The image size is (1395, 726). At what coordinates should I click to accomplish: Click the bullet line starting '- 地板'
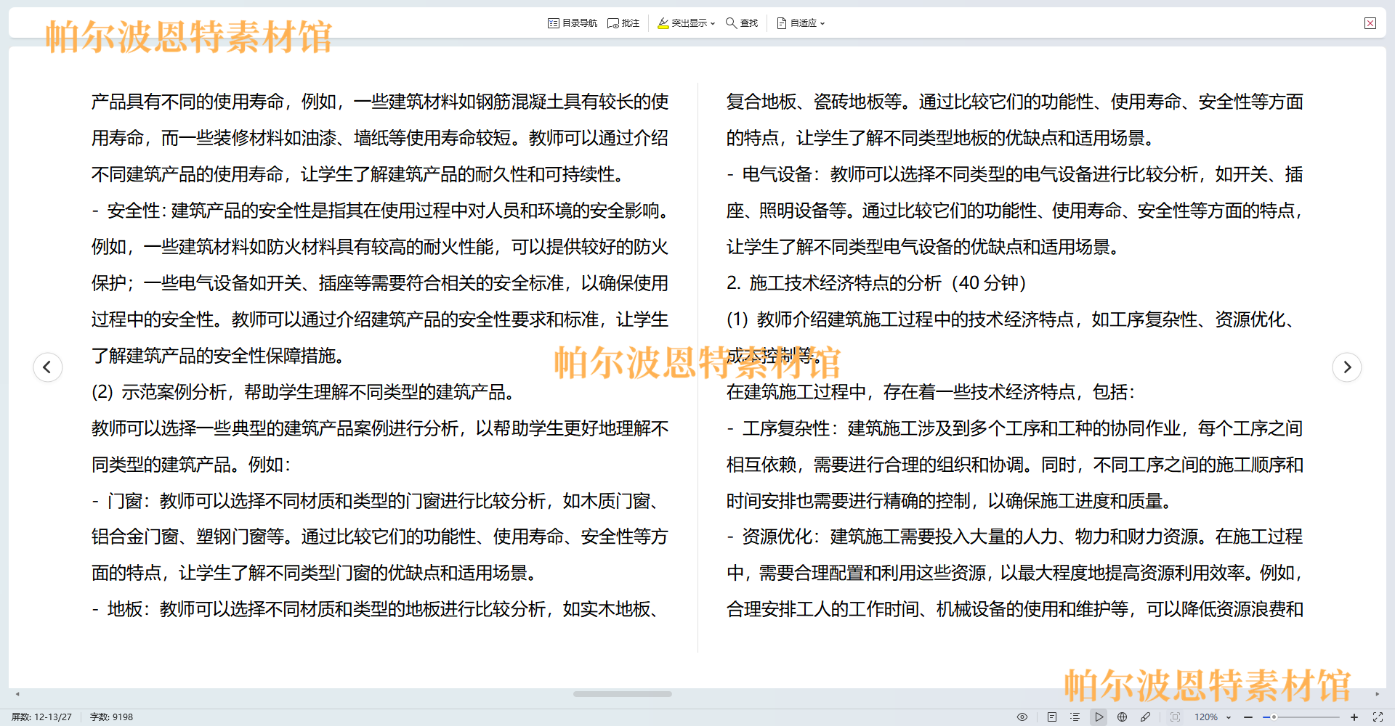[379, 609]
